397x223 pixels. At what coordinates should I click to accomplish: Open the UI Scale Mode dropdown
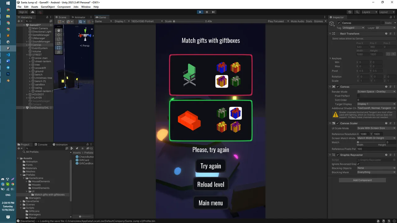pos(377,128)
